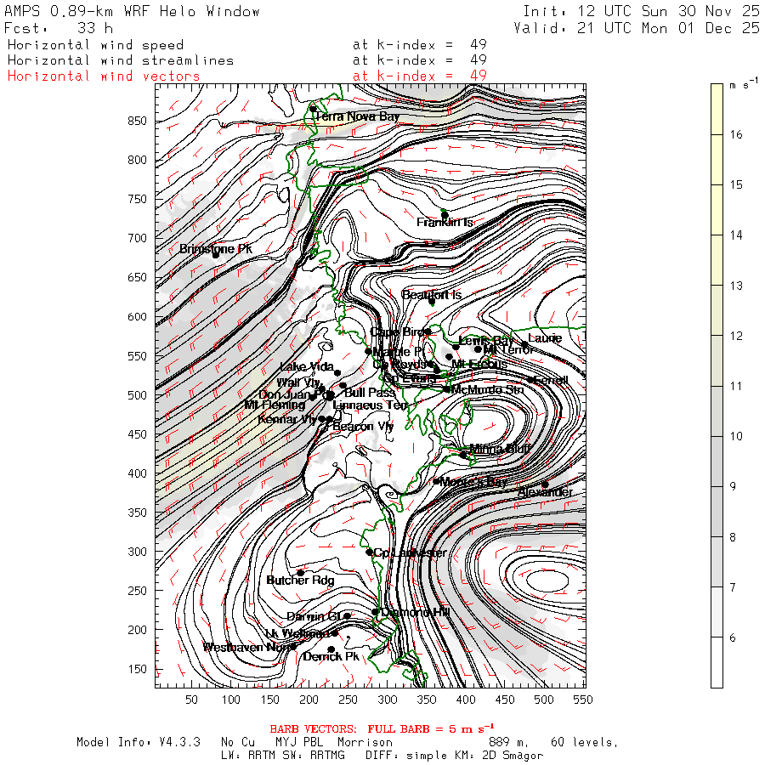Screen dimensions: 765x765
Task: Click the 'Minna Bluff' station label
Action: (x=500, y=448)
